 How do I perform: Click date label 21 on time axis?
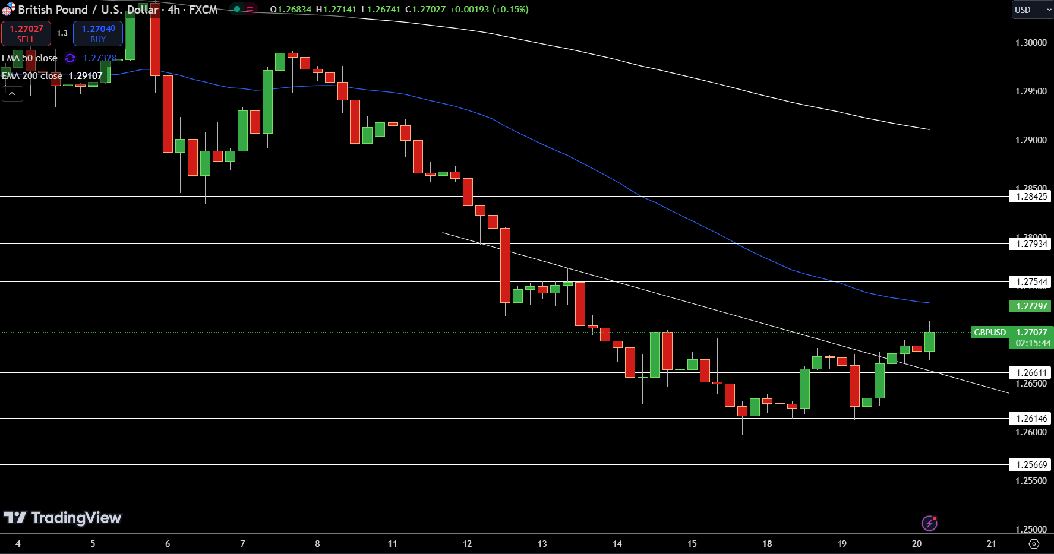click(x=992, y=544)
